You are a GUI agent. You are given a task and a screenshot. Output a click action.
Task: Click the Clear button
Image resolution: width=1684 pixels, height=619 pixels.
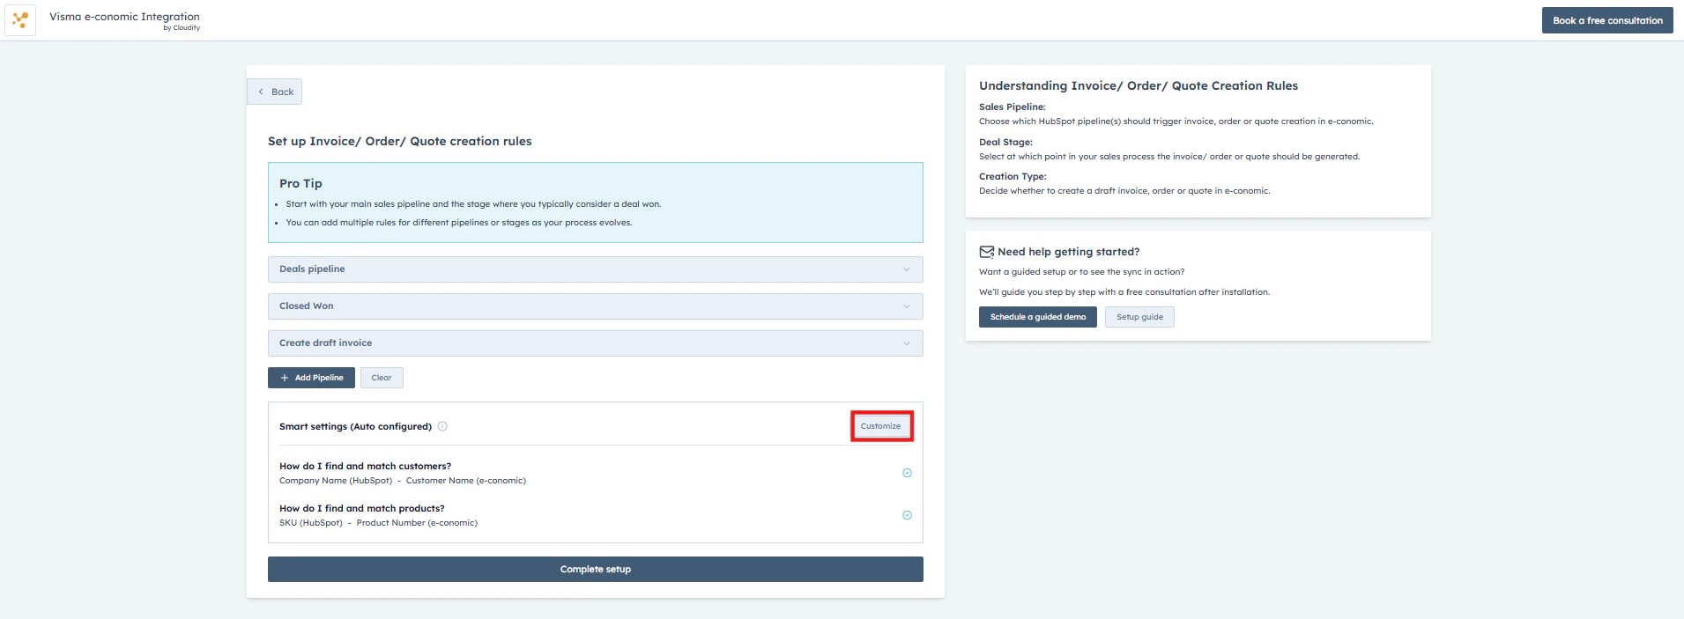tap(382, 378)
